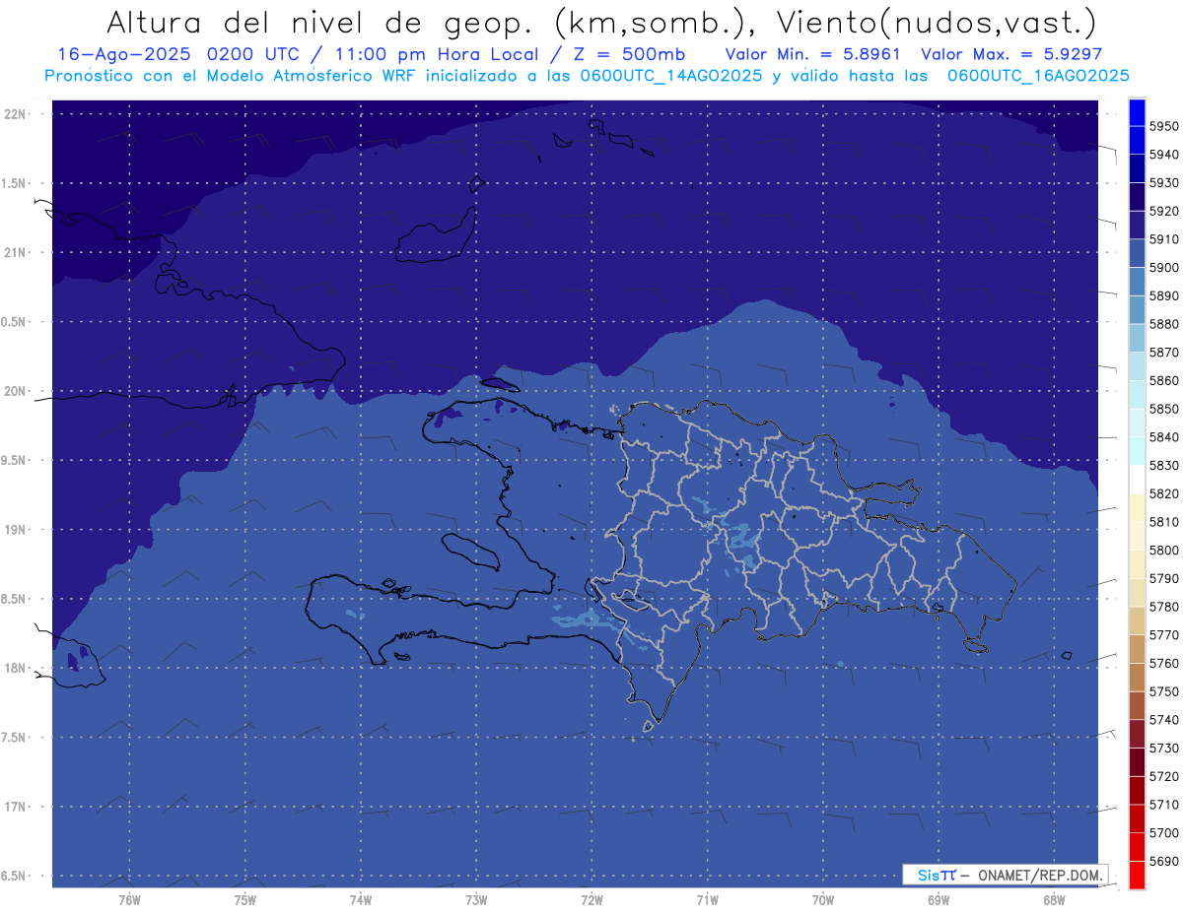Click the bright blue swatch above 5950
The height and width of the screenshot is (913, 1183).
tap(1137, 112)
